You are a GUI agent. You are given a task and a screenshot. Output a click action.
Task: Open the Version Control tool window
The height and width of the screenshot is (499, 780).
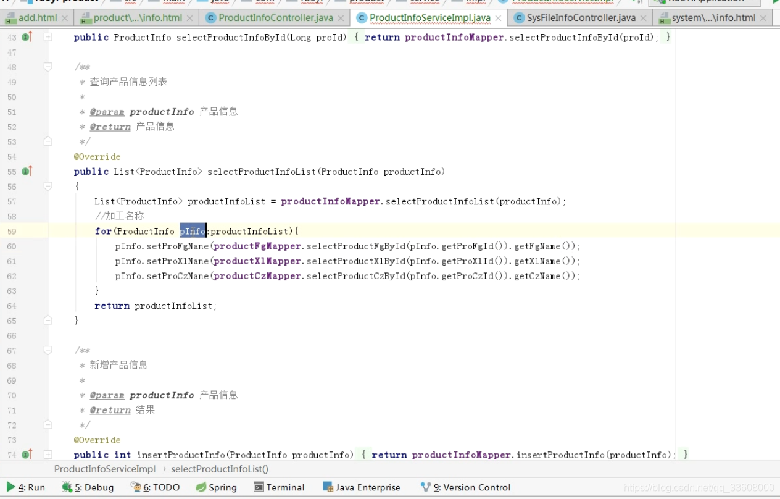(465, 487)
